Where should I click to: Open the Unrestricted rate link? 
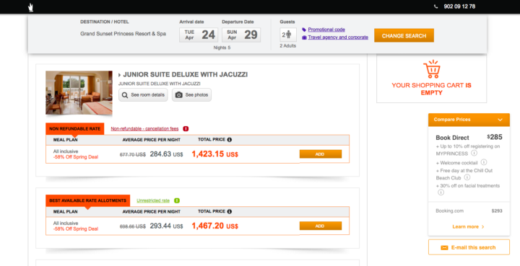tap(153, 200)
